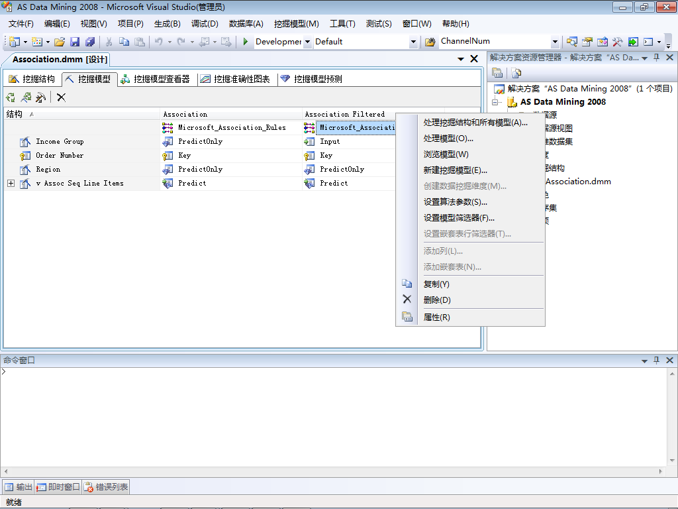Click the New Project toolbar icon

coord(15,42)
